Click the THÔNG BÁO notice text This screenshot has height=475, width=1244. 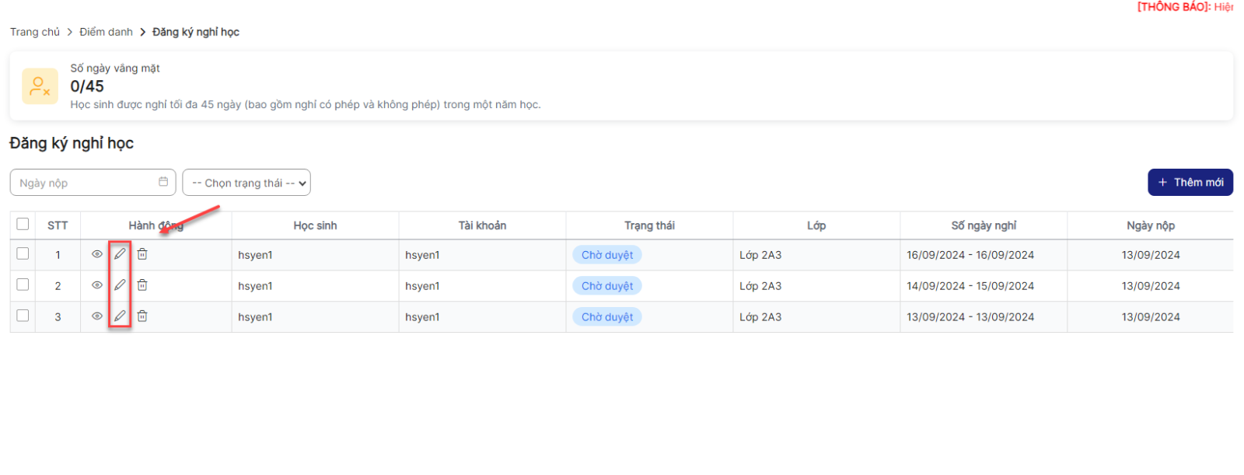[1186, 6]
